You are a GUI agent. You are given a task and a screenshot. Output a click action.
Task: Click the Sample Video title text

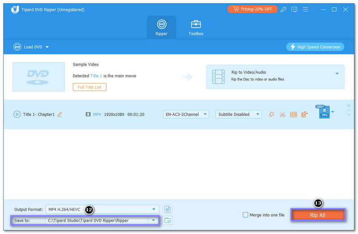click(85, 64)
